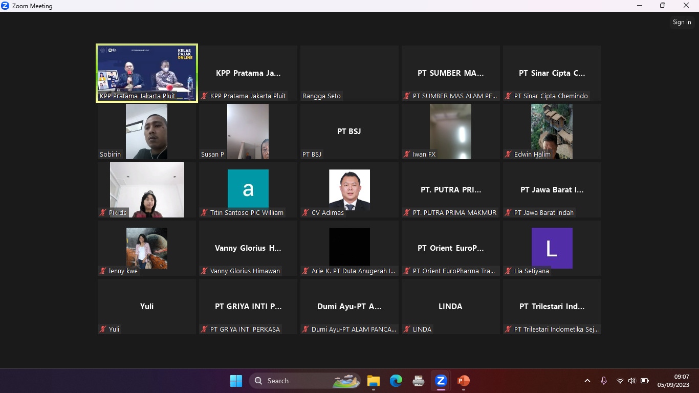Click the Sign in button
The height and width of the screenshot is (393, 699).
coord(682,22)
